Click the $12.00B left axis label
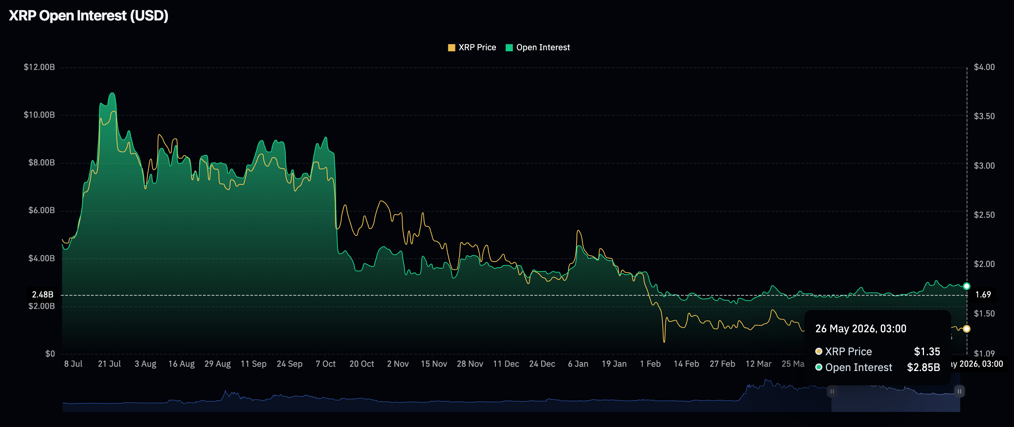The image size is (1014, 427). click(39, 67)
